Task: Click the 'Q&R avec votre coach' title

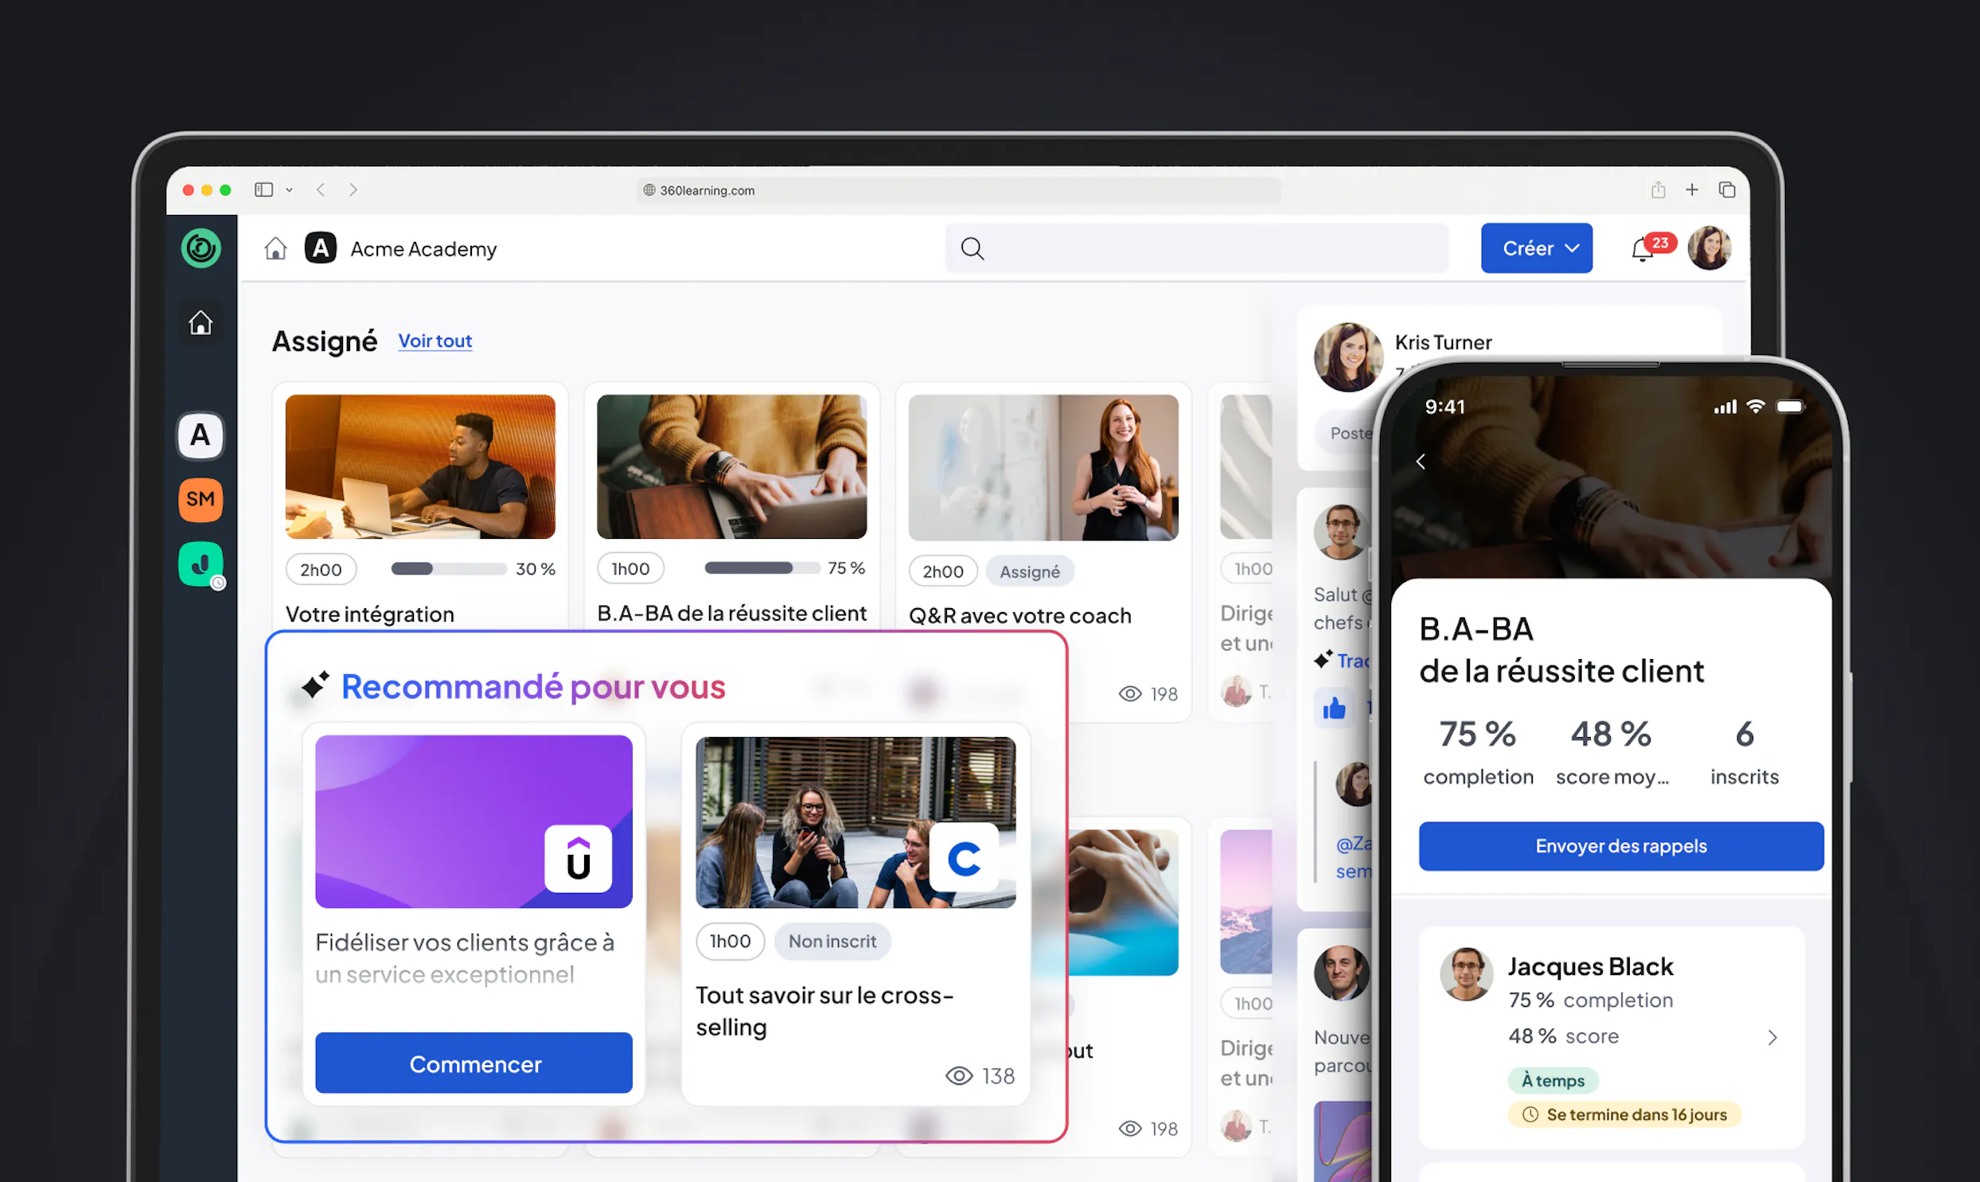Action: 1020,616
